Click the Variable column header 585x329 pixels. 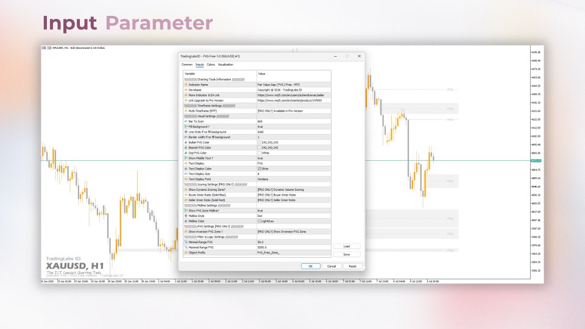(x=220, y=74)
